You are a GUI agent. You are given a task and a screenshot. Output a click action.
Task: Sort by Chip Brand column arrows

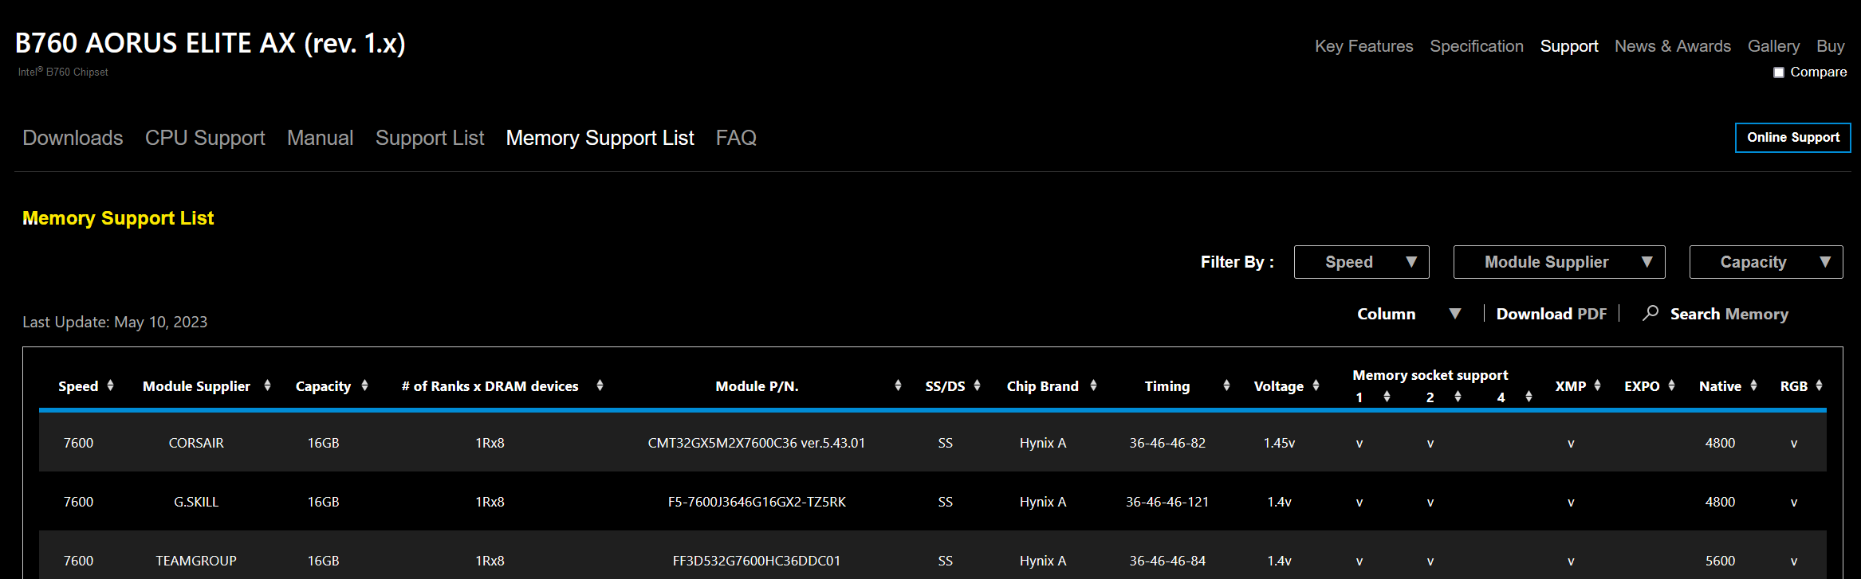[1093, 385]
